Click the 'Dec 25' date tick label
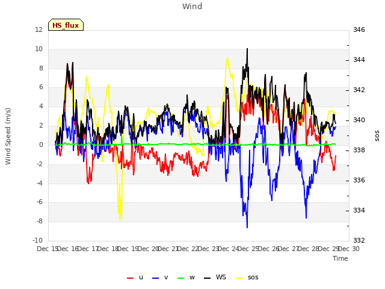Screen dimensions: 385x289 (248, 249)
